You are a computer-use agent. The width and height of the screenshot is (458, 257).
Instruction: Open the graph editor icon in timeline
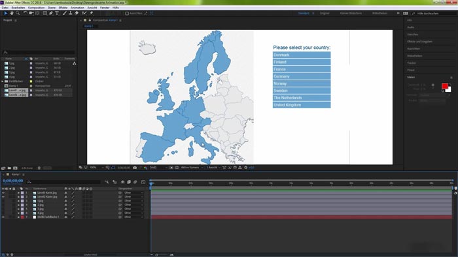pos(143,182)
